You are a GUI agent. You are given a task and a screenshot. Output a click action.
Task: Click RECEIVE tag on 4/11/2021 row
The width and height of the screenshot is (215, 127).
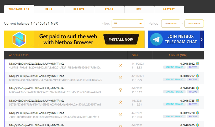193,67
